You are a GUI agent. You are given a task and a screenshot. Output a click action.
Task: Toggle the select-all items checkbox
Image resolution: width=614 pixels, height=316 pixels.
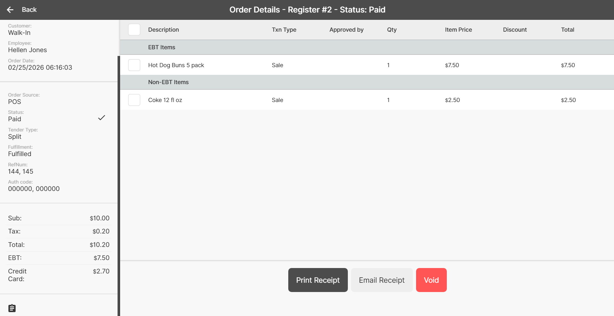tap(134, 30)
